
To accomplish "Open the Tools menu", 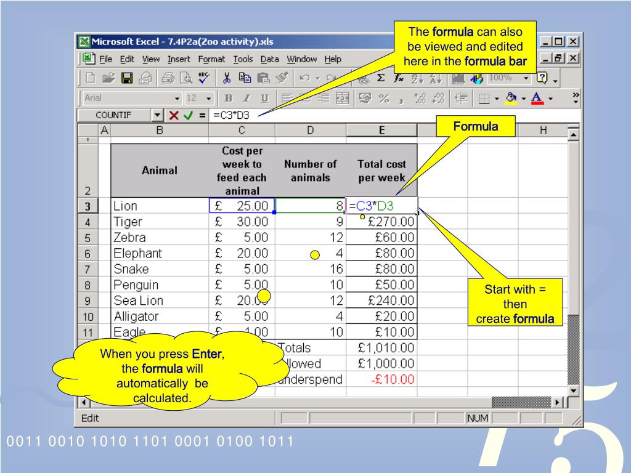I will coord(243,59).
